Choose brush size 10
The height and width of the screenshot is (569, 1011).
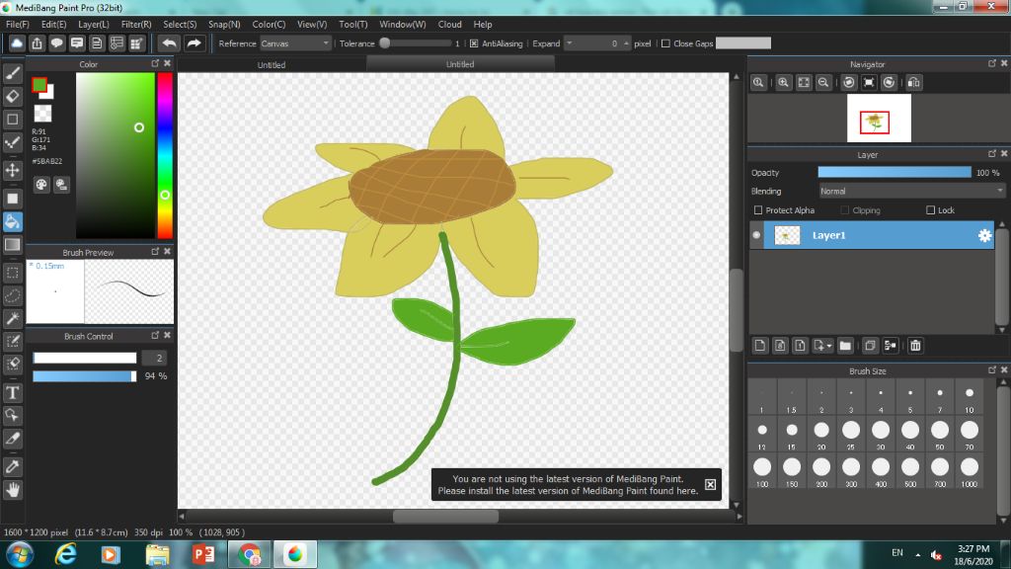coord(970,399)
